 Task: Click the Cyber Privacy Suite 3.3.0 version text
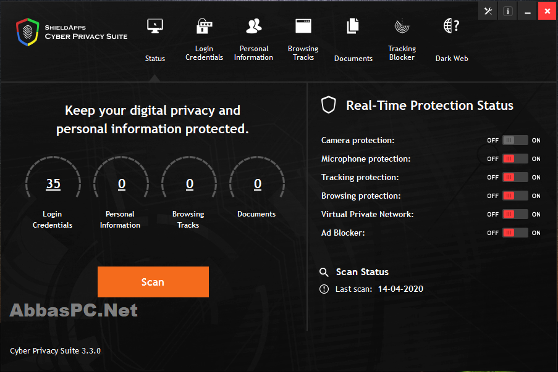pyautogui.click(x=55, y=350)
